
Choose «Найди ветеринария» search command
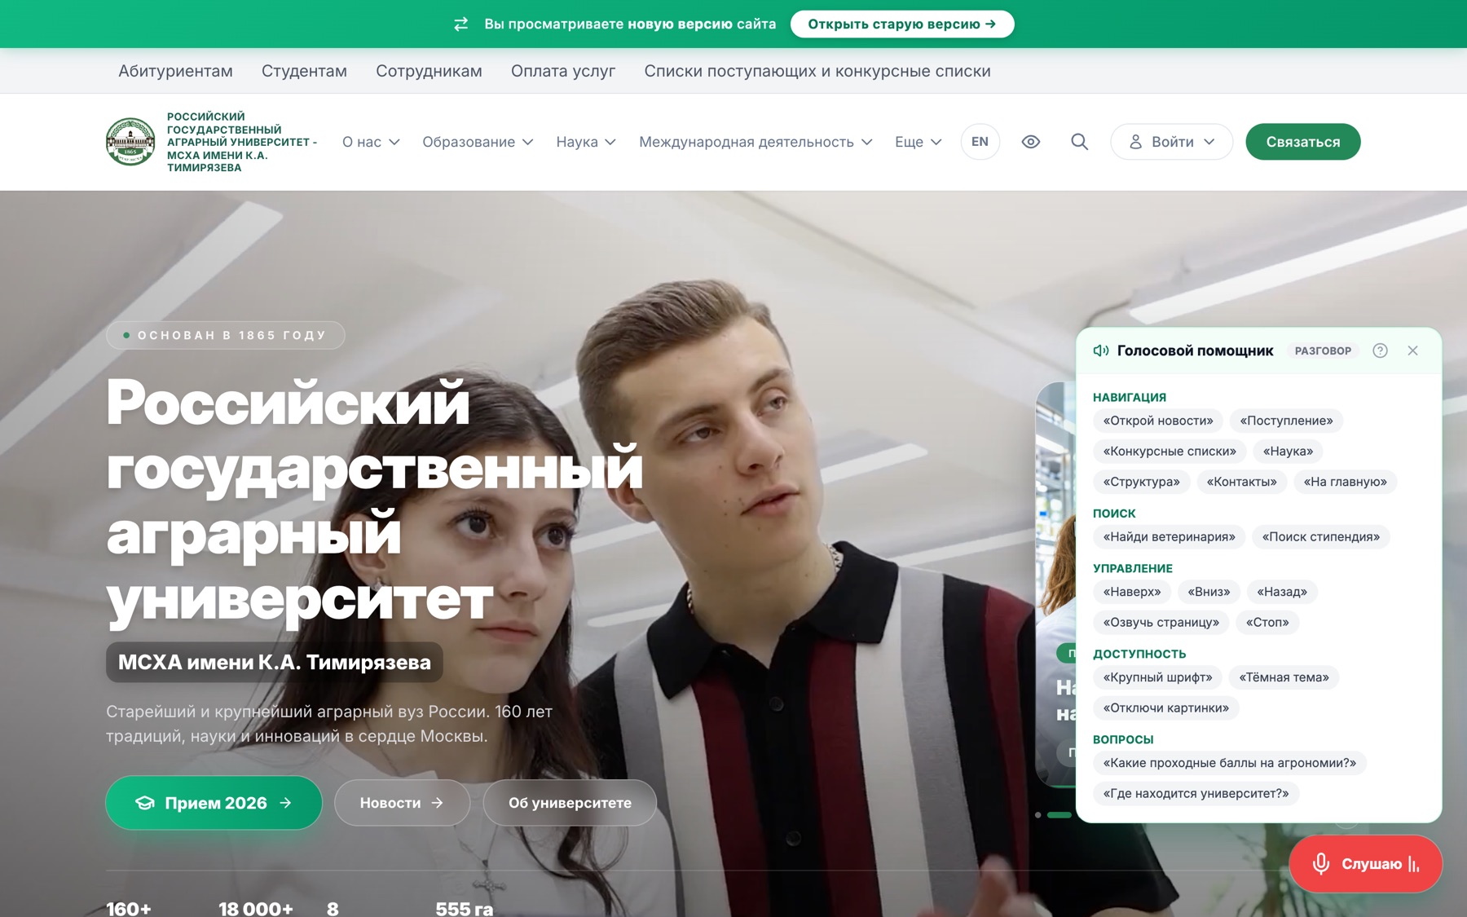[x=1169, y=537]
